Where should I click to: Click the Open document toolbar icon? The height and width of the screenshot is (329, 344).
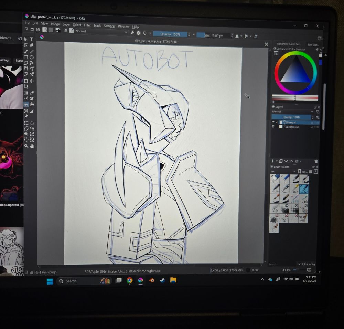coord(32,29)
